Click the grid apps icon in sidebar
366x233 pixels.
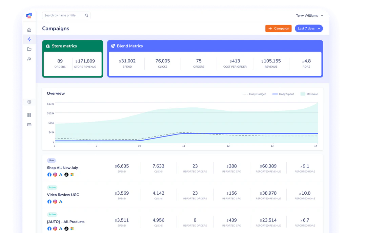[x=29, y=115]
